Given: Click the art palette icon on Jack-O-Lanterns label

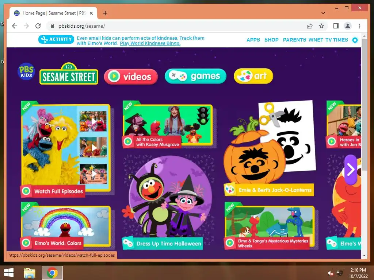Looking at the screenshot, I should (x=230, y=189).
